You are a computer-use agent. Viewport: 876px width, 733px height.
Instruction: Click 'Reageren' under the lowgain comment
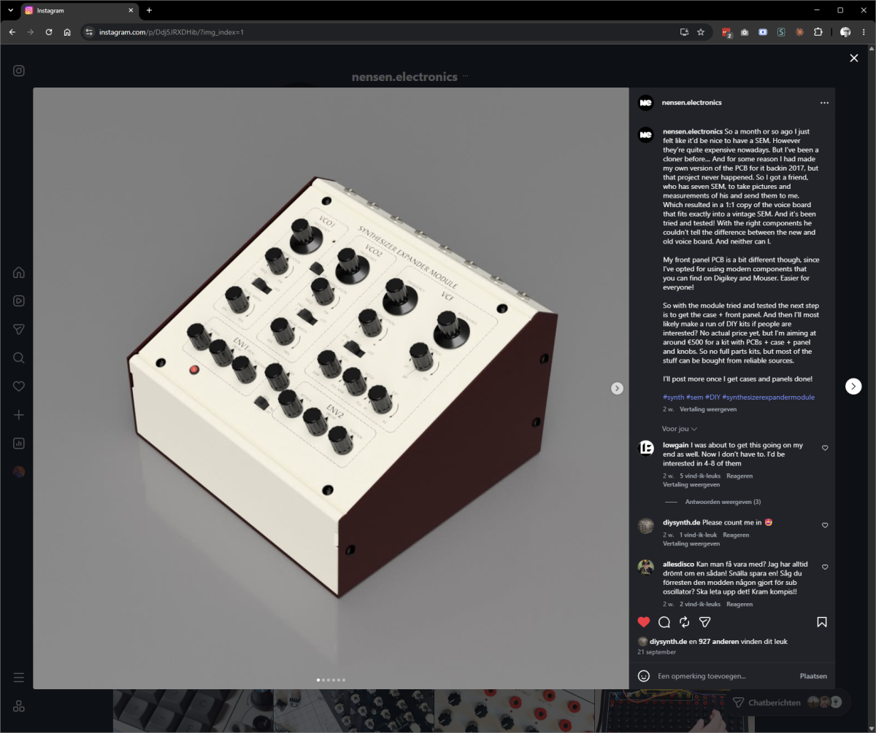tap(739, 476)
